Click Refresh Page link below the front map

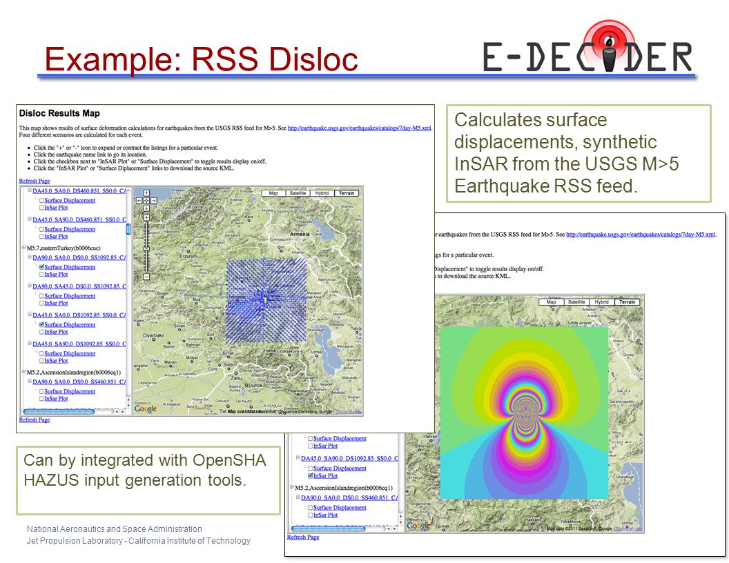[35, 420]
